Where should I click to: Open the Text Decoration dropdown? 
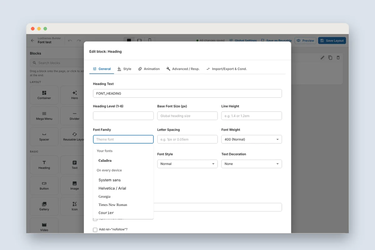pos(252,164)
